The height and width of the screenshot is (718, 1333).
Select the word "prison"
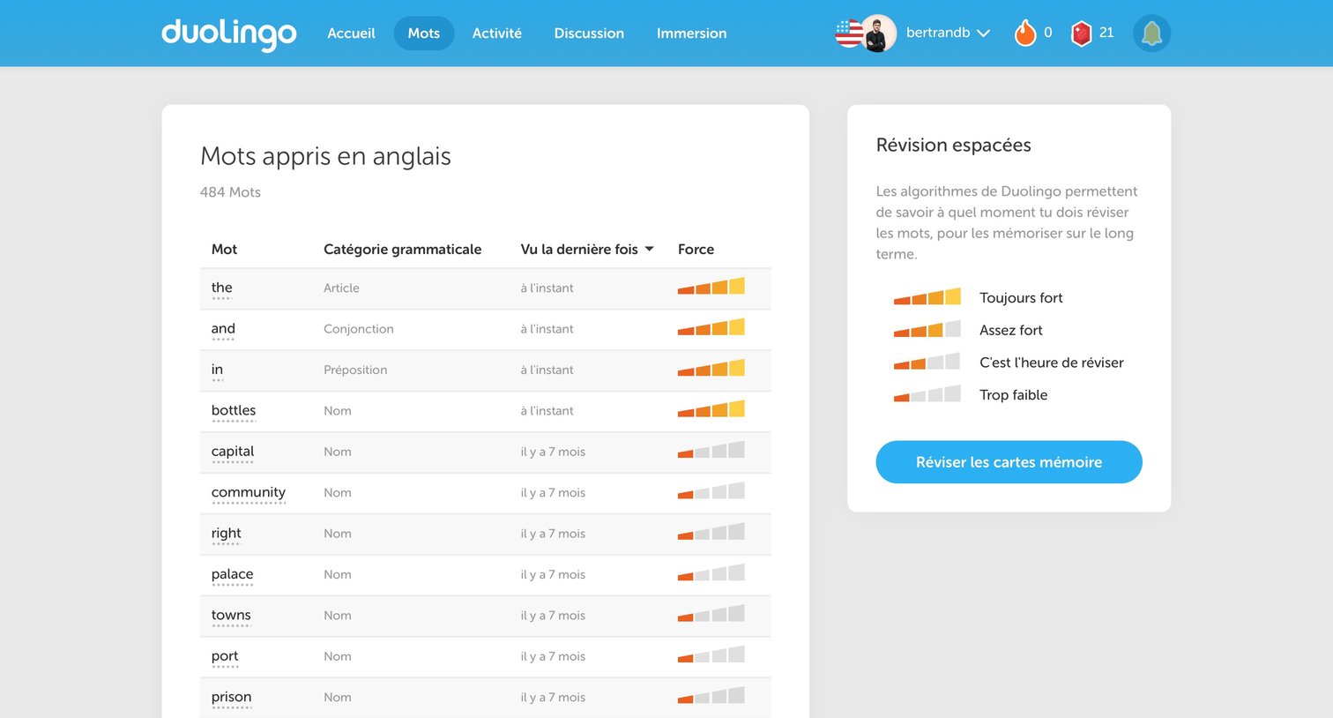(232, 697)
